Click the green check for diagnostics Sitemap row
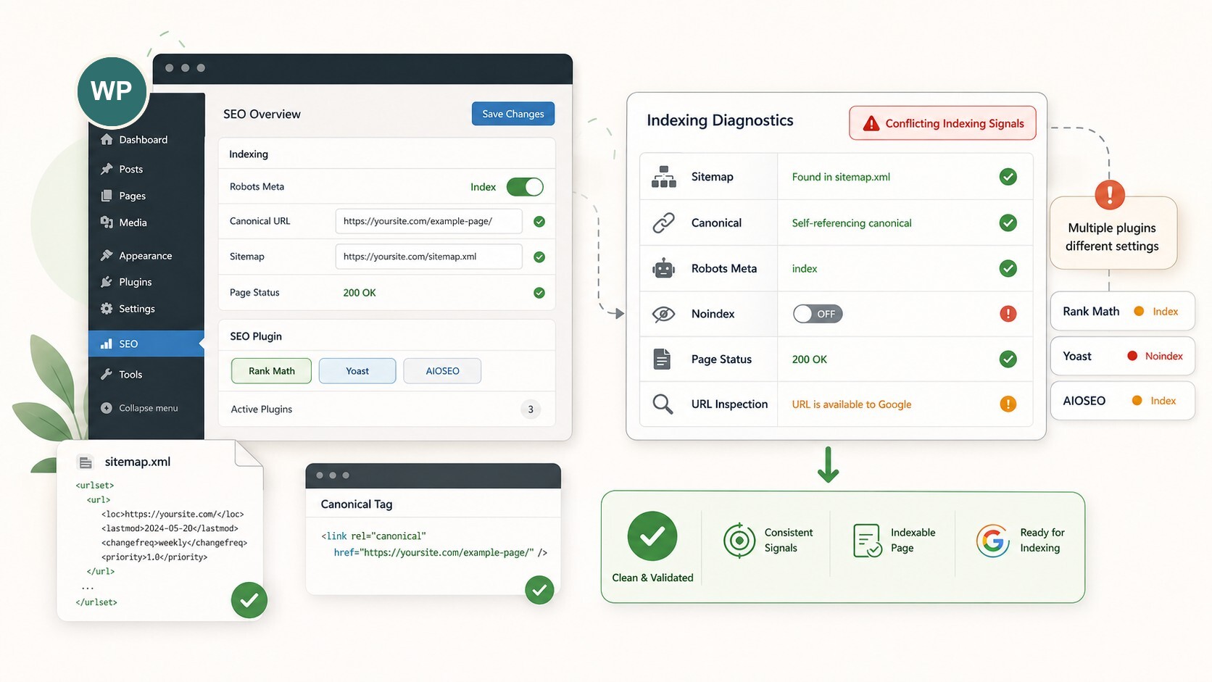The image size is (1212, 682). (x=1008, y=177)
